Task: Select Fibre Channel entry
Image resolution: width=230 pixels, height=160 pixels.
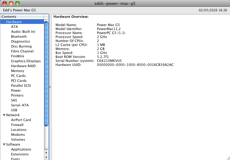Action: pyautogui.click(x=22, y=51)
